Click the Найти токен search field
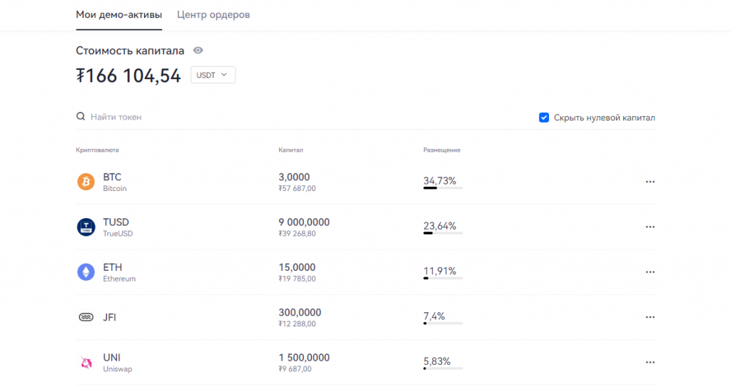 click(x=308, y=117)
